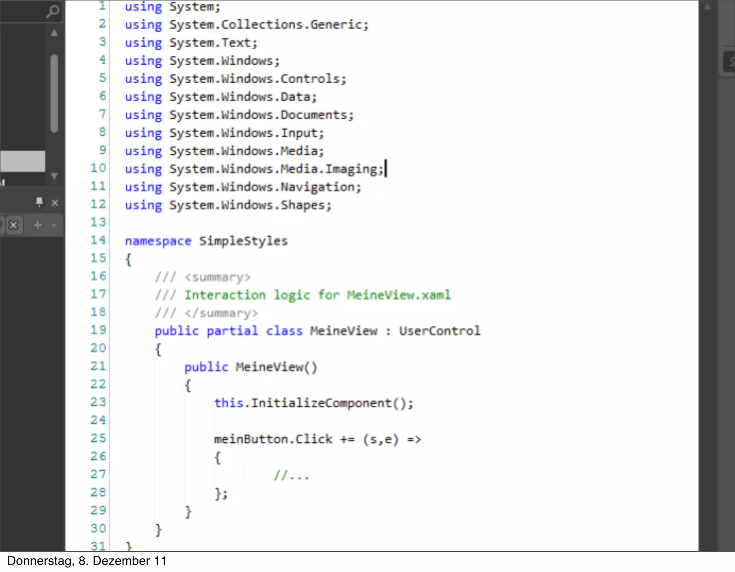Screen dimensions: 735x572
Task: Click the code editor scroll-up arrow
Action: pyautogui.click(x=707, y=6)
